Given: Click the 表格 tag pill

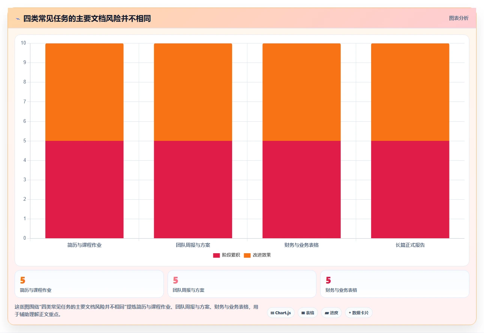Looking at the screenshot, I should [308, 313].
